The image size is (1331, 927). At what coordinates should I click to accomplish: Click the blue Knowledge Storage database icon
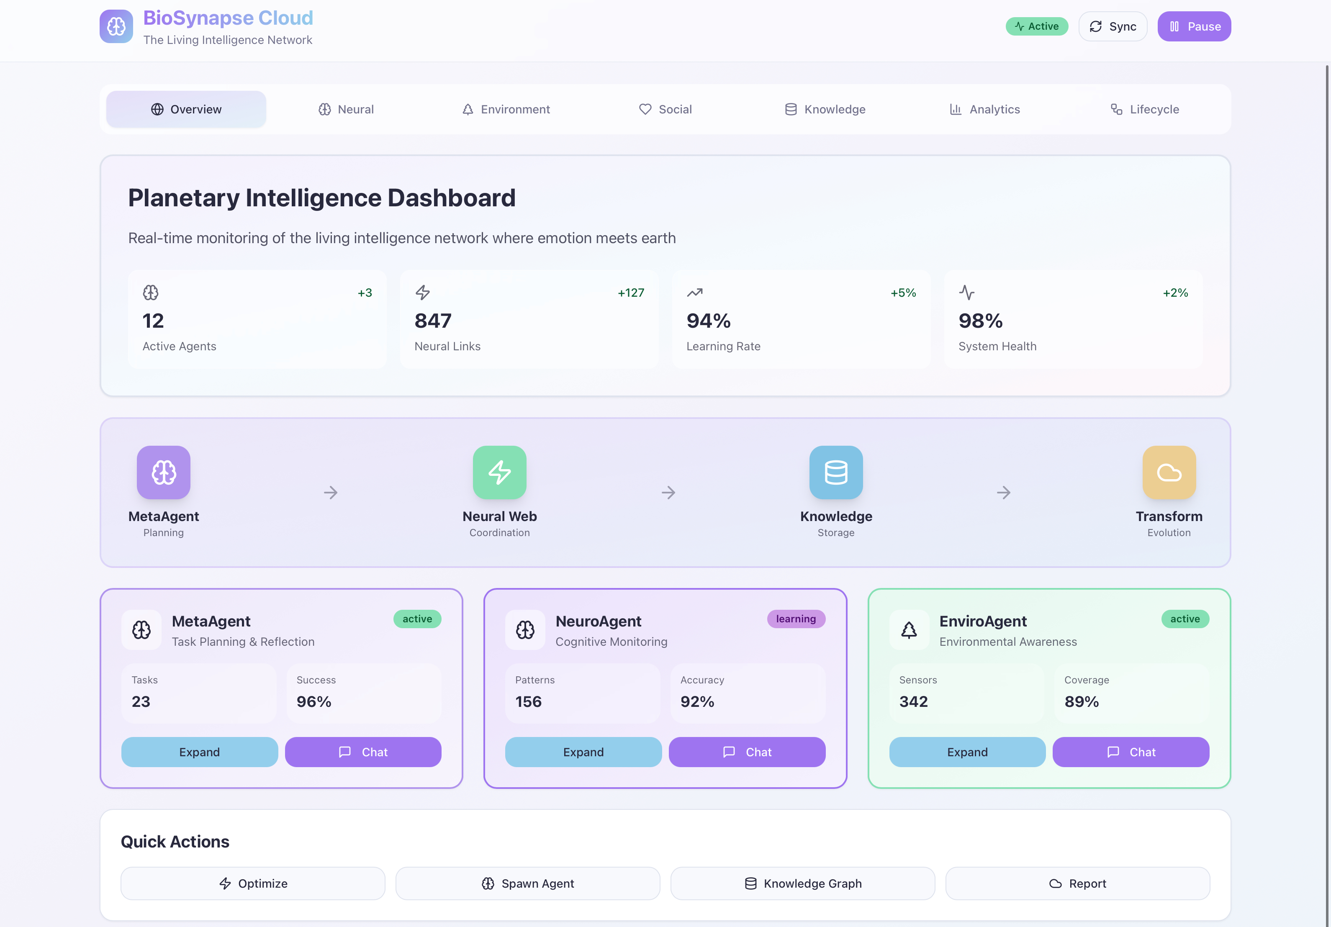pyautogui.click(x=835, y=472)
